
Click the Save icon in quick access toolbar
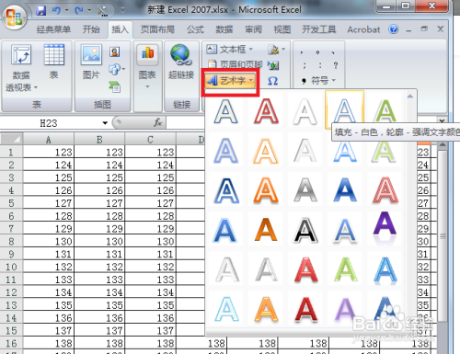tap(40, 11)
